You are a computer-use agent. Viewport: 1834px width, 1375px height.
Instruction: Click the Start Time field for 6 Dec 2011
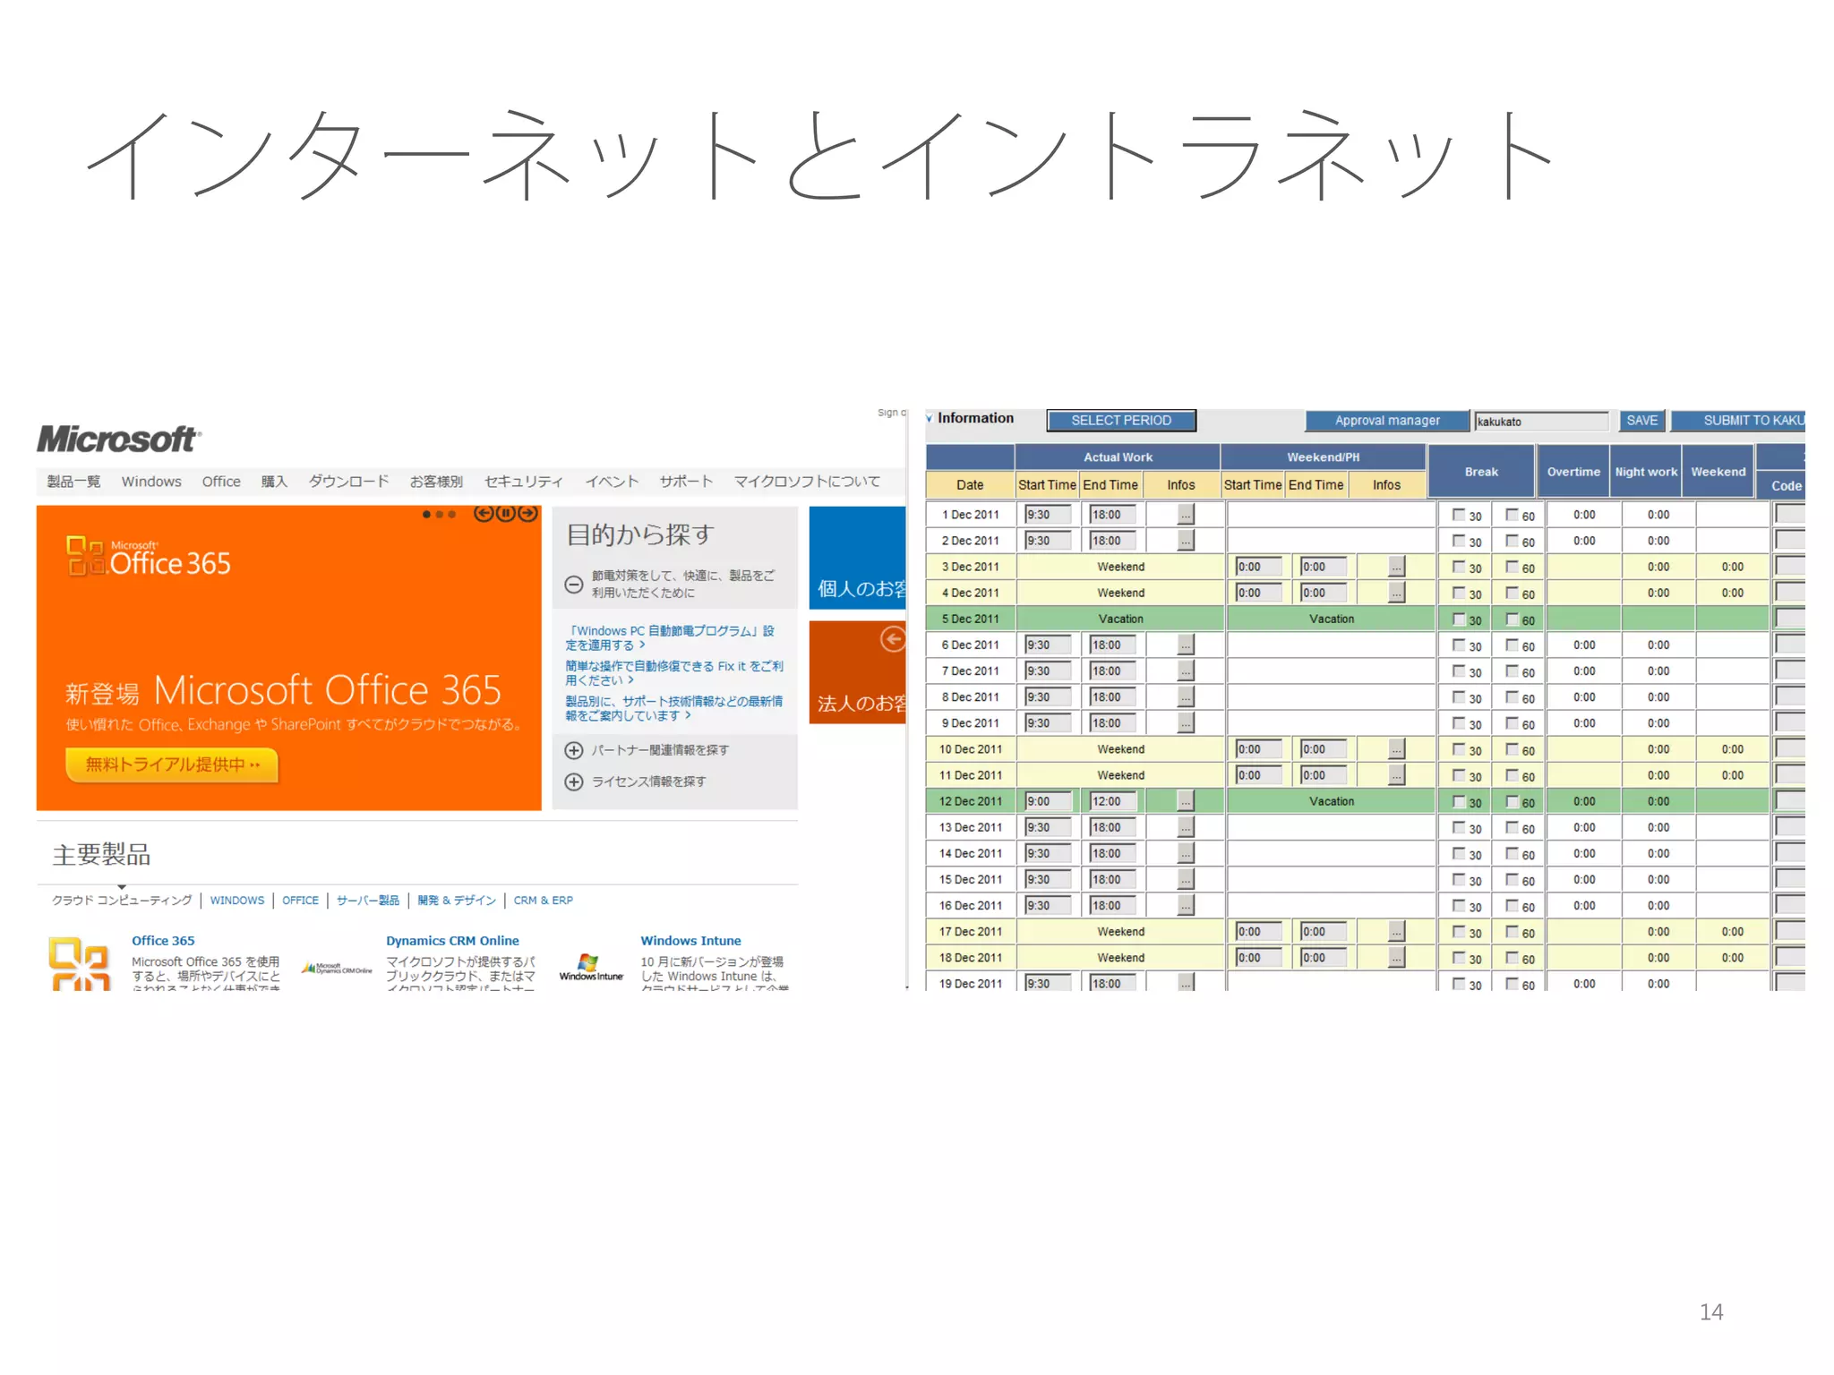1046,645
